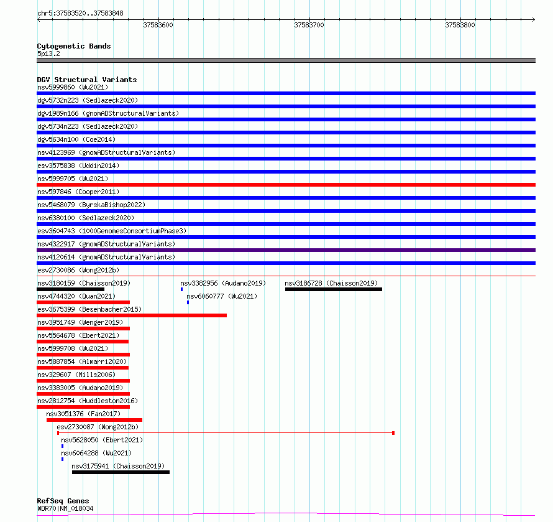The image size is (553, 522).
Task: Open esv3604743 (1000GenomesConsortiumPhase3) label
Action: coord(112,231)
